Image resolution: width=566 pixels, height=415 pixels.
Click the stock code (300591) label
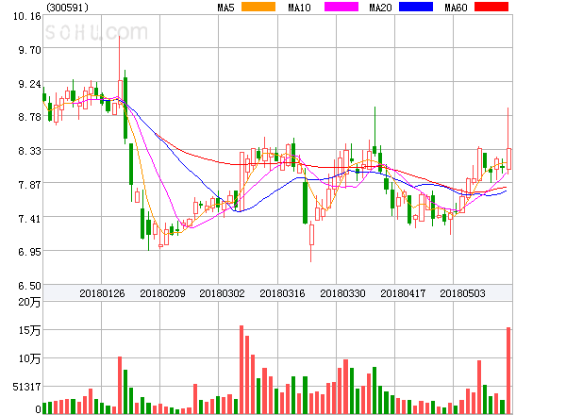[x=67, y=8]
